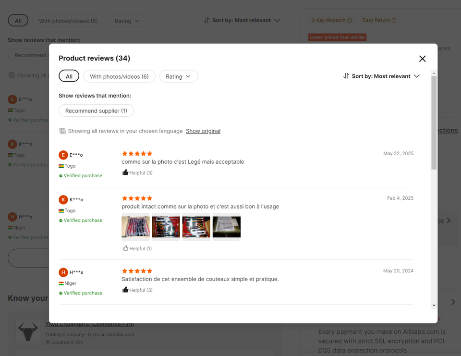Click the translation icon beside Showing all reviews
The image size is (461, 356).
pos(62,131)
